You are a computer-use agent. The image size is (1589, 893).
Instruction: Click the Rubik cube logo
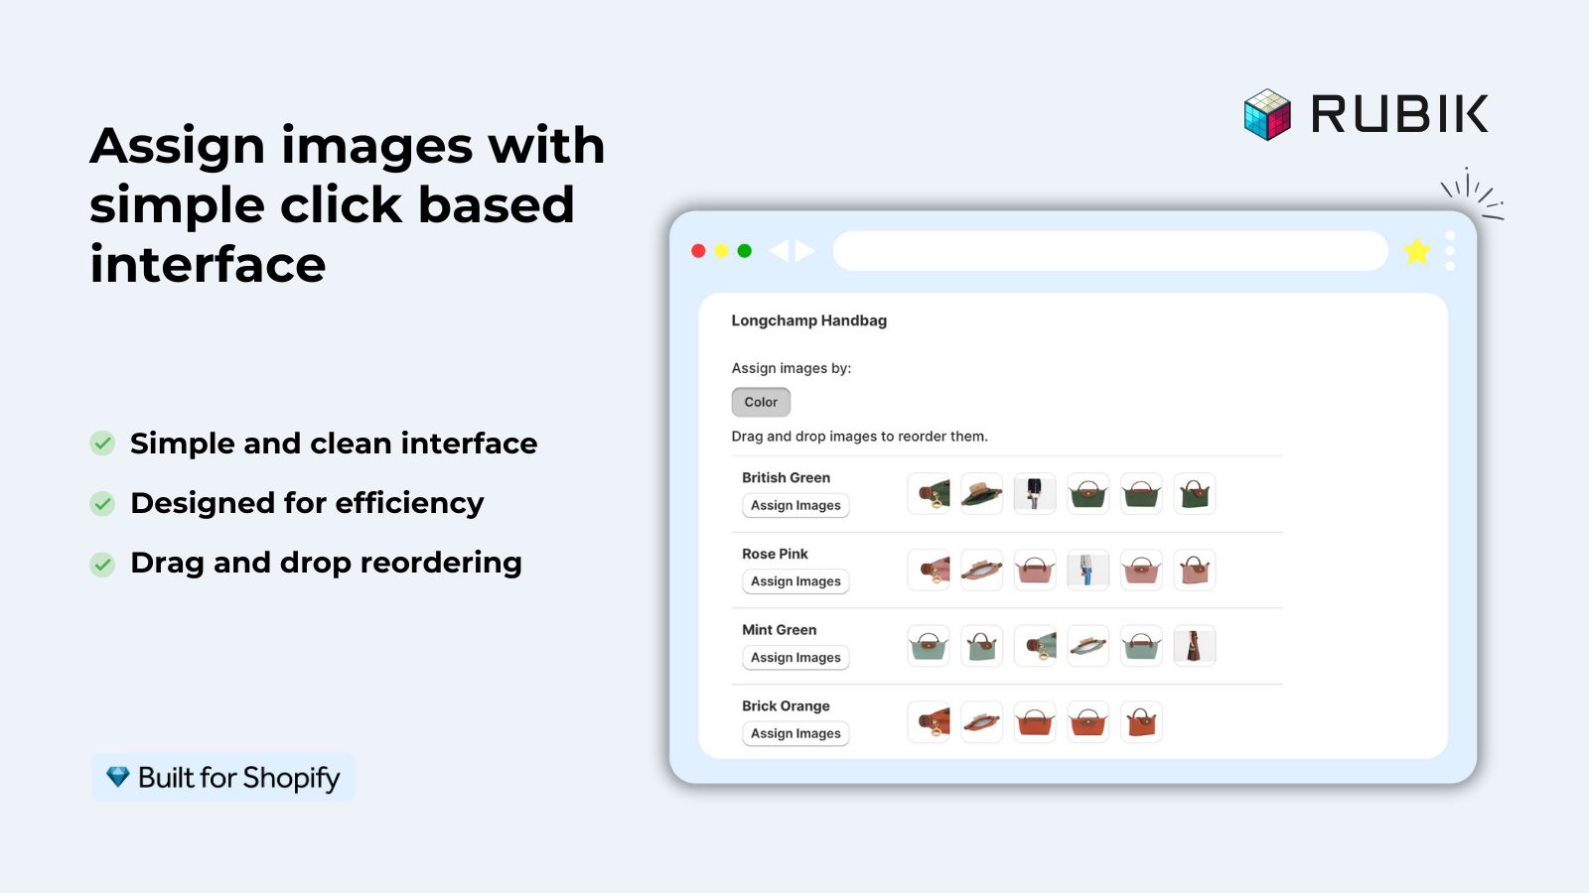coord(1267,114)
